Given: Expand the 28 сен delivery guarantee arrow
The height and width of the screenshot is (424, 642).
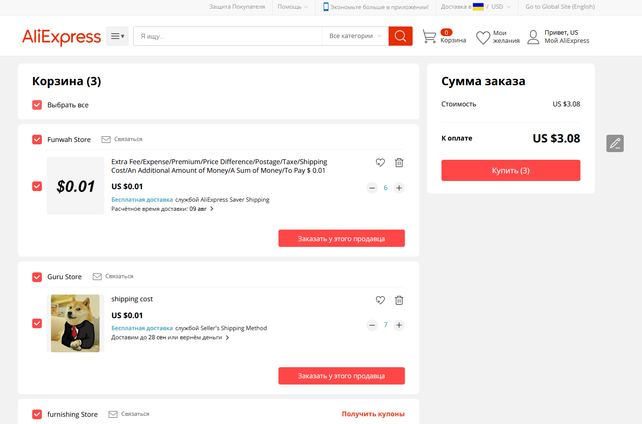Looking at the screenshot, I should (227, 338).
